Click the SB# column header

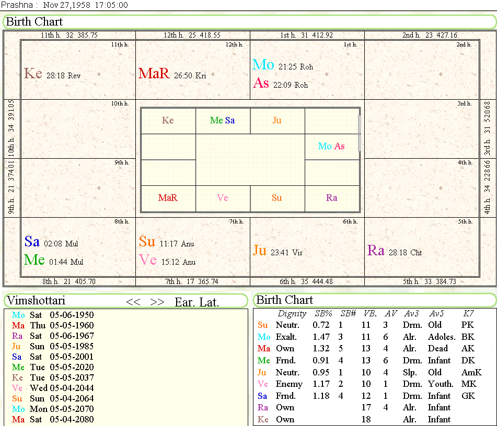coord(348,314)
